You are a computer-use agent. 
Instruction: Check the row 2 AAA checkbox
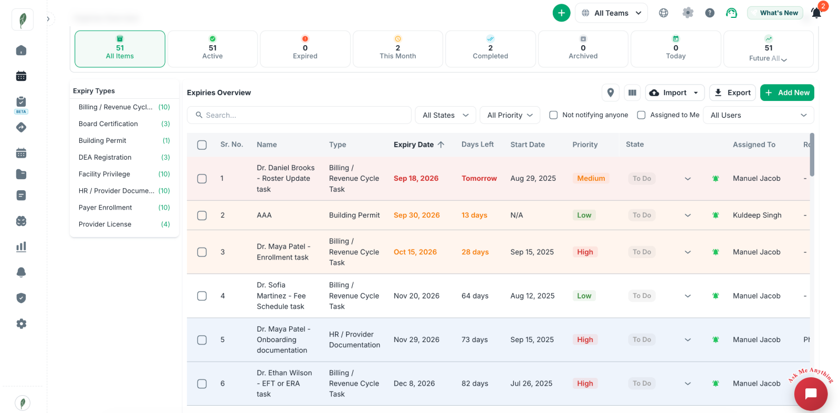[202, 215]
